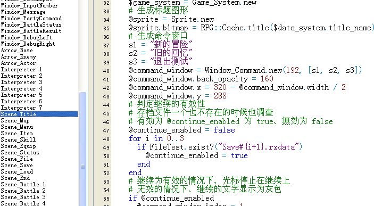Click Sprite.new on line 34
This screenshot has height=206, width=374.
click(x=193, y=19)
